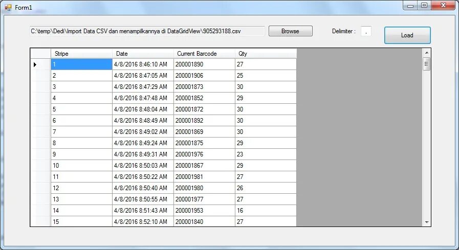Click the CSV file path text box

147,31
